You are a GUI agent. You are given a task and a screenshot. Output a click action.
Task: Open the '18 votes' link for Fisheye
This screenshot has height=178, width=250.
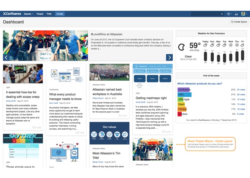point(241,109)
